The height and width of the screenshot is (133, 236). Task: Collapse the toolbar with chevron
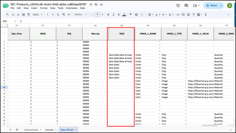[228, 14]
